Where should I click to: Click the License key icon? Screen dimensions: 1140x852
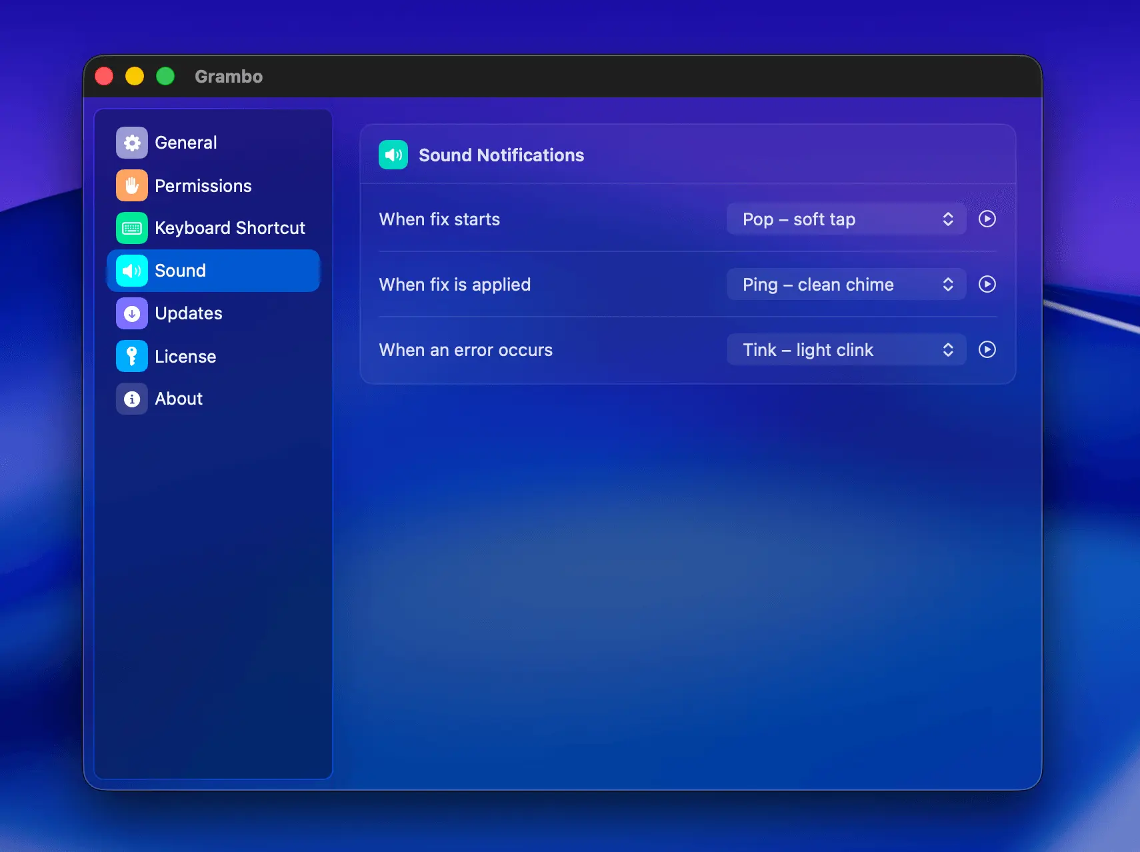[x=132, y=356]
